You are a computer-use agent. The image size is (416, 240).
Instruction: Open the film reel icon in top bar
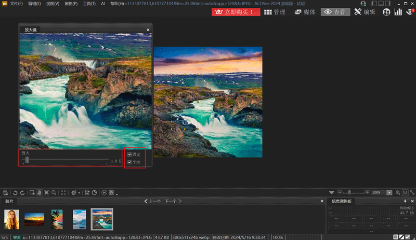pyautogui.click(x=386, y=12)
